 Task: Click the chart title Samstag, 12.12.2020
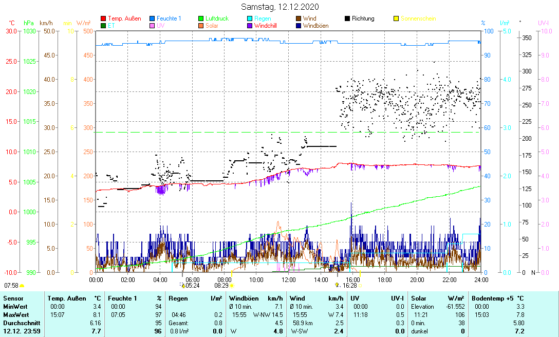pyautogui.click(x=280, y=7)
